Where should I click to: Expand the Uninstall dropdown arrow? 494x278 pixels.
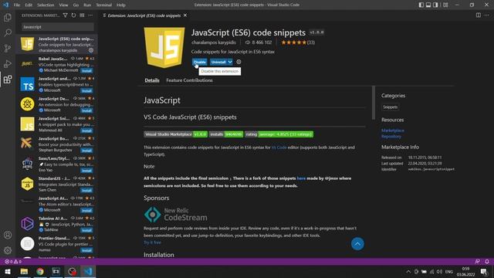pyautogui.click(x=230, y=62)
